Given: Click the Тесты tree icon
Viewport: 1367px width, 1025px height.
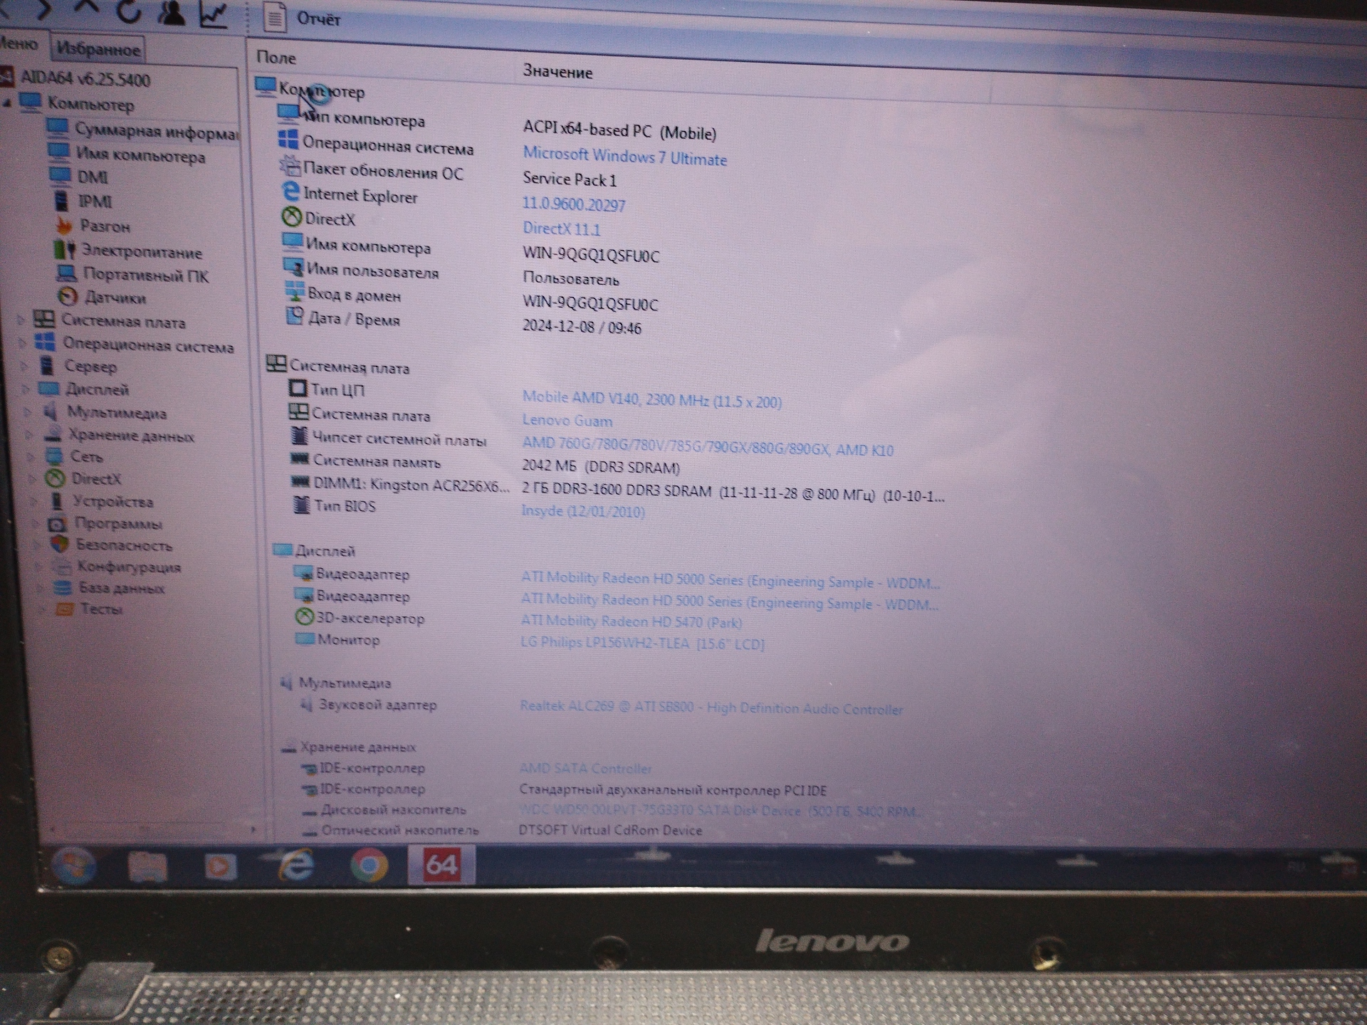Looking at the screenshot, I should point(65,609).
